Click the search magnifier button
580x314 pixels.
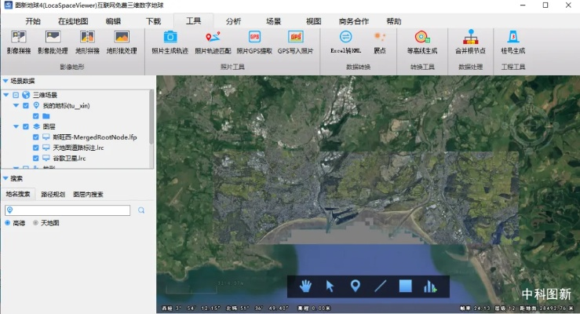141,210
